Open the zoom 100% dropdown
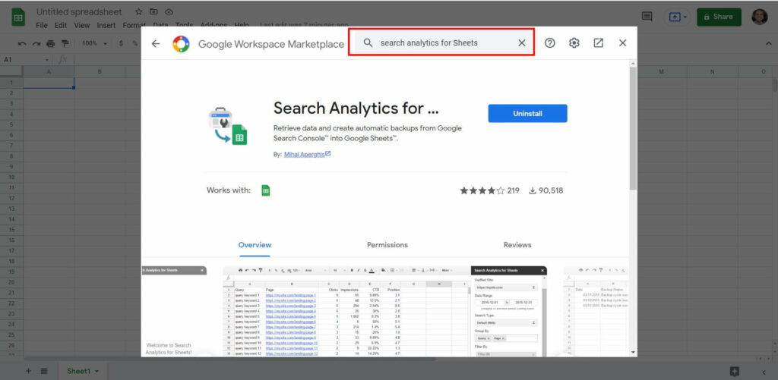 point(94,43)
